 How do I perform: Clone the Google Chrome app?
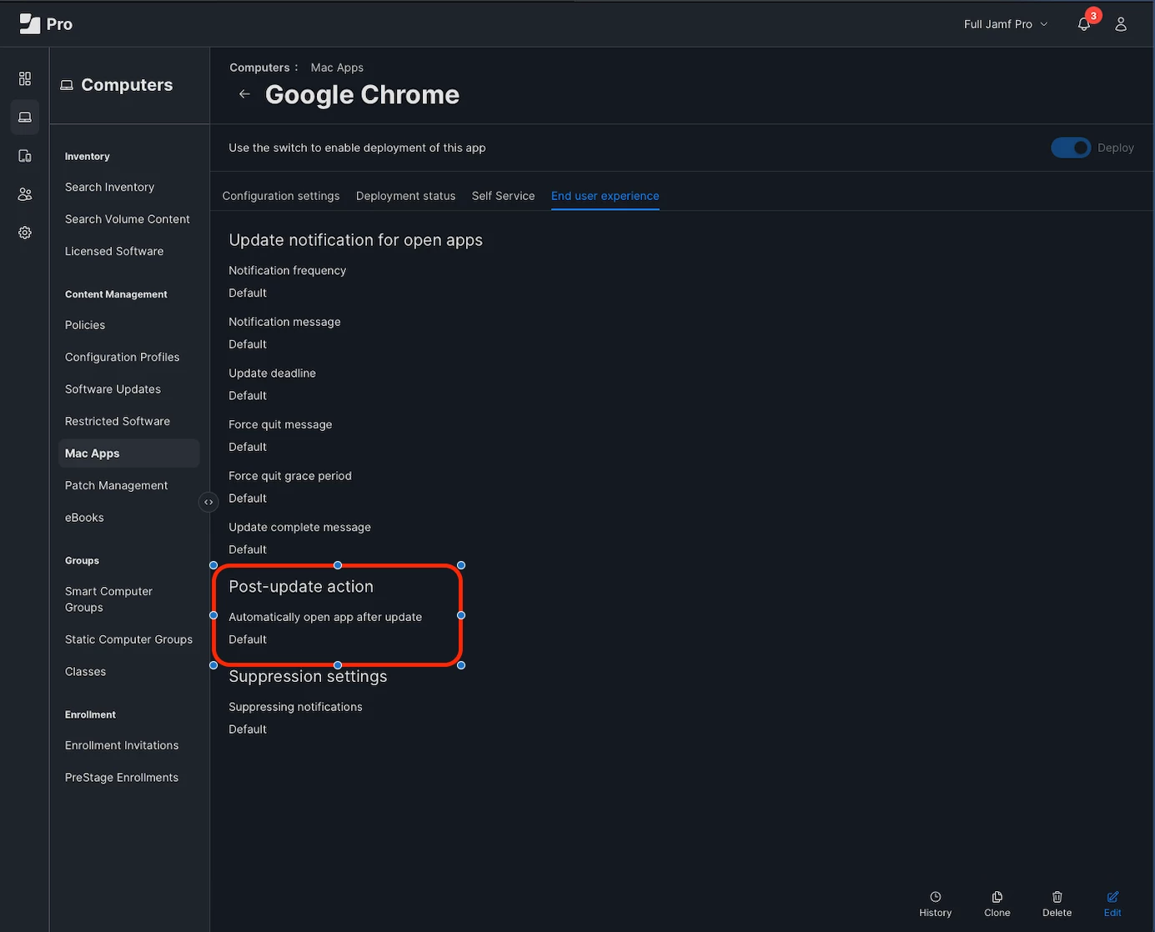[997, 904]
